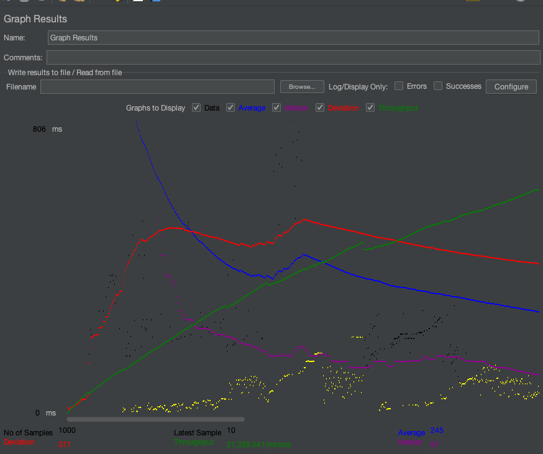This screenshot has width=543, height=454.
Task: Hide the Median graph via checkbox
Action: click(x=276, y=107)
